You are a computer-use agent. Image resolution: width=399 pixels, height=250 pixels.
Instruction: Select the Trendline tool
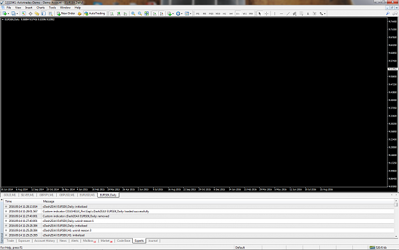pyautogui.click(x=288, y=13)
